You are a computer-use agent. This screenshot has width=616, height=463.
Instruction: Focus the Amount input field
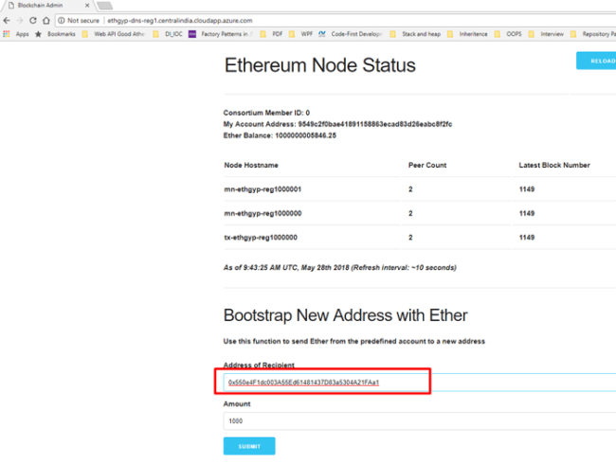point(417,419)
